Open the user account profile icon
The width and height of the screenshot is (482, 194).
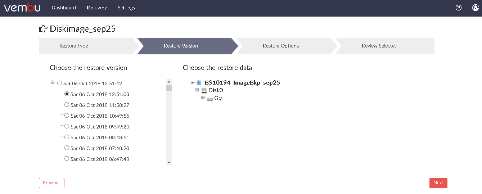[x=476, y=8]
